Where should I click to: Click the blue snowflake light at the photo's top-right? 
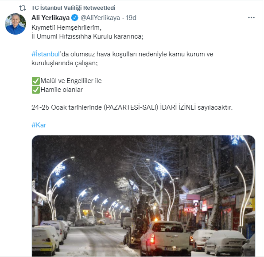click(235, 139)
